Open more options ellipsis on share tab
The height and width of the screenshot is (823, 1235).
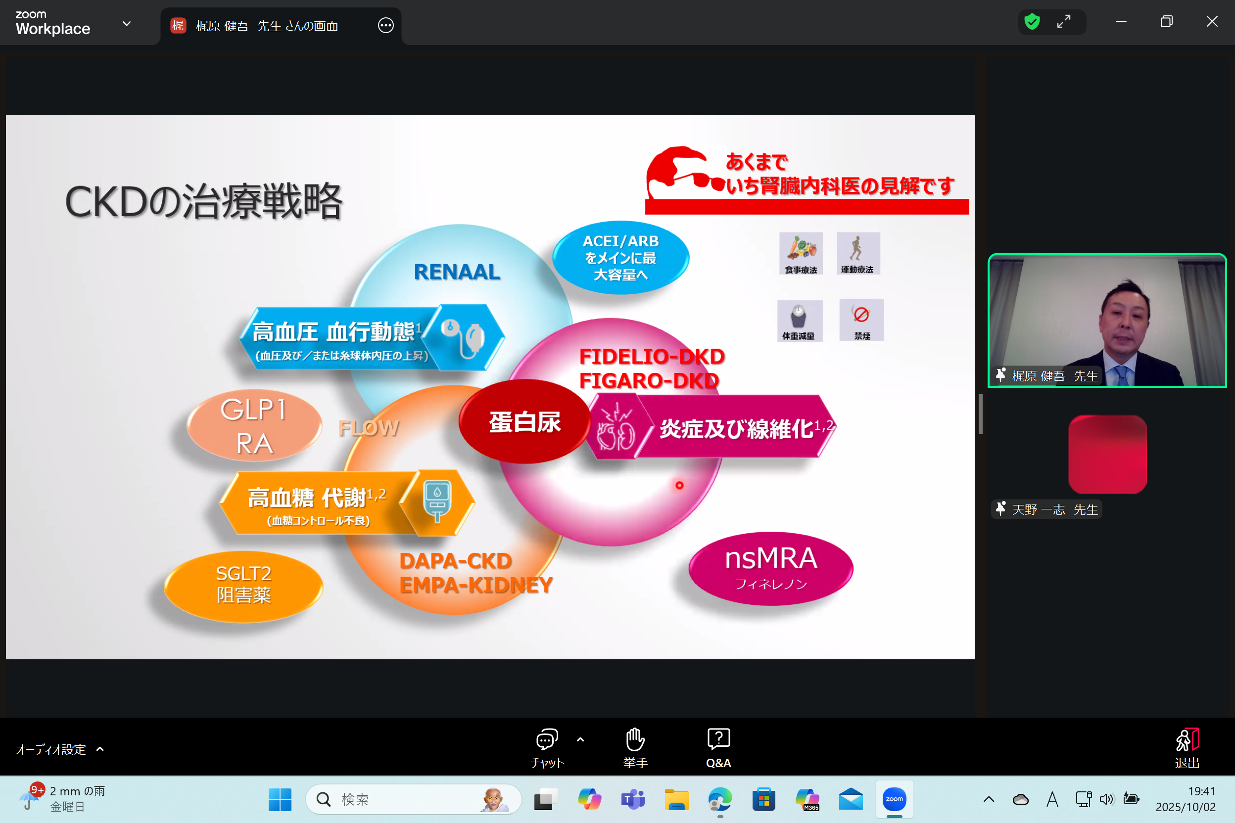point(385,25)
